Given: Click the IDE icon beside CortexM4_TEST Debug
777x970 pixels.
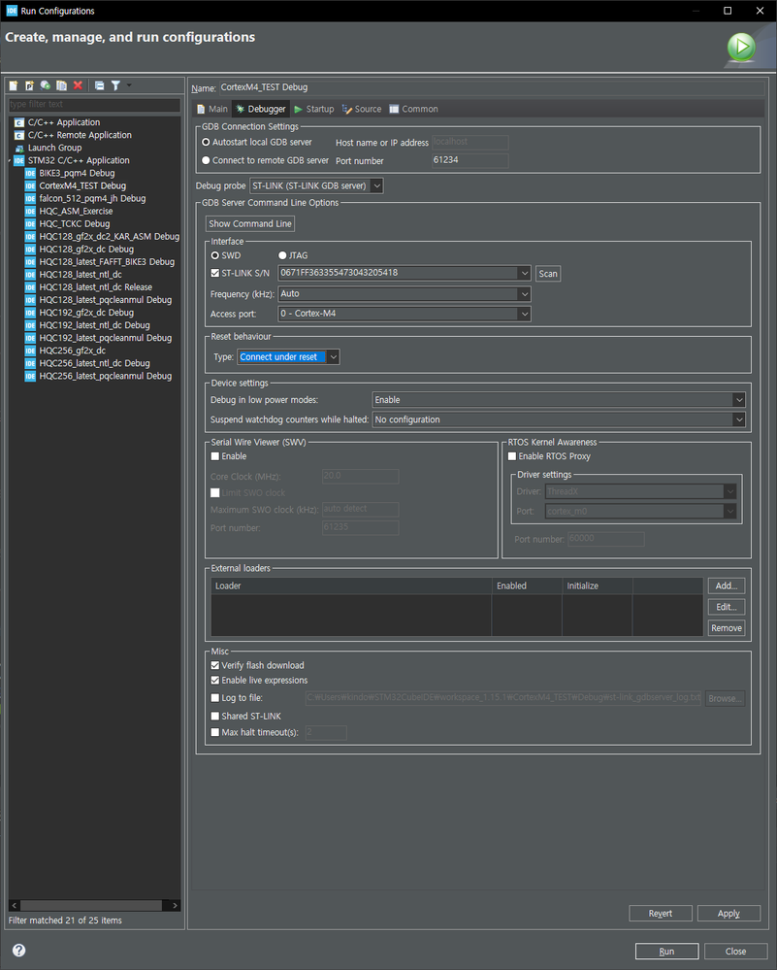Looking at the screenshot, I should point(30,185).
